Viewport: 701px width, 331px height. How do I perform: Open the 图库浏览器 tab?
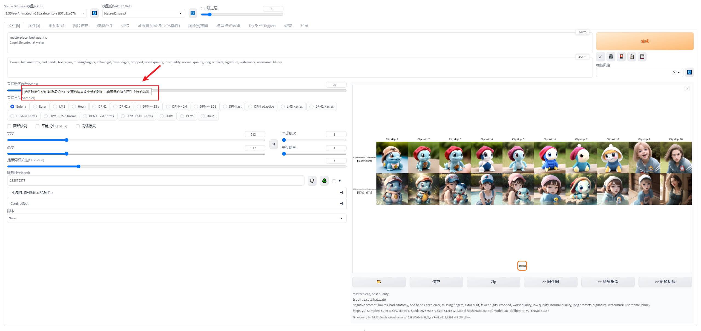(x=198, y=26)
